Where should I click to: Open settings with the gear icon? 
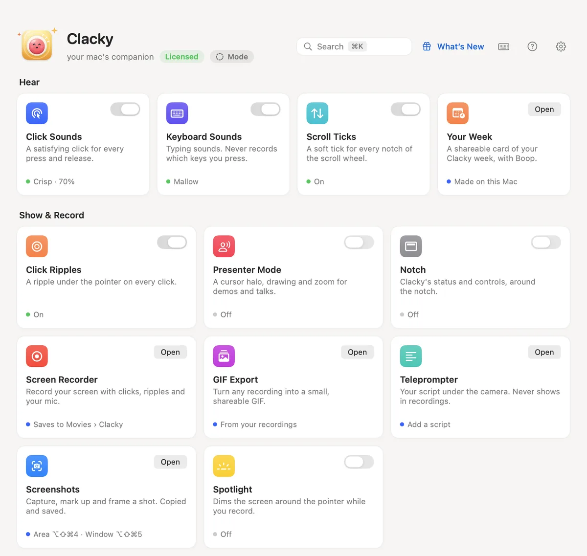tap(561, 46)
